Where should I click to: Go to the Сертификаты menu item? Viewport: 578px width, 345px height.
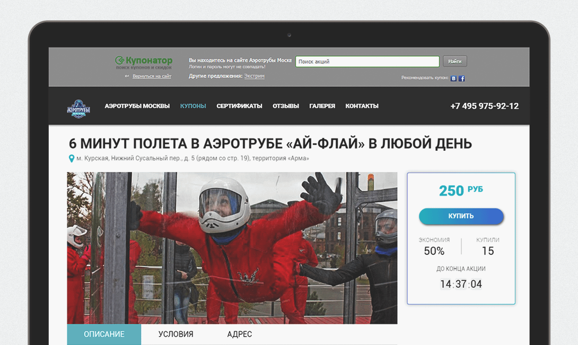pyautogui.click(x=239, y=106)
